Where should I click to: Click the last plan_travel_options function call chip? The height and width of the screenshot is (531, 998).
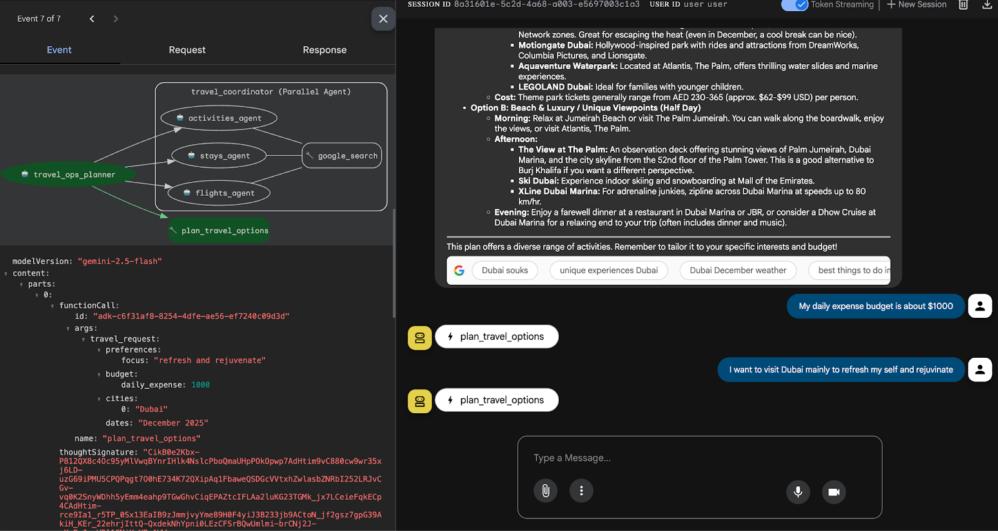pyautogui.click(x=497, y=400)
